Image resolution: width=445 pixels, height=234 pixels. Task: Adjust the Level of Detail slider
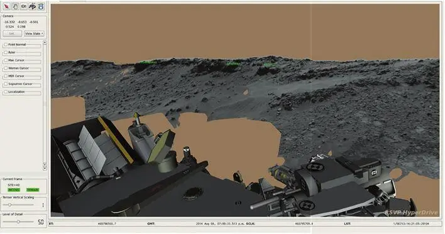click(x=18, y=221)
